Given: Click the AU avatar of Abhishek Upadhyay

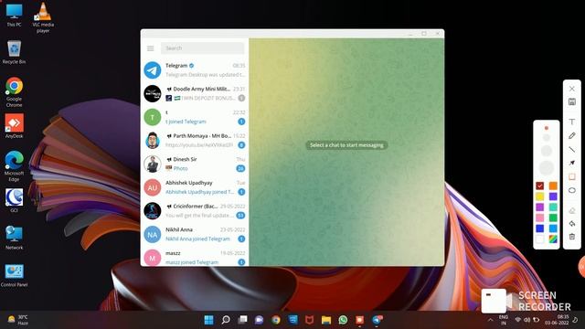Looking at the screenshot, I should (153, 187).
